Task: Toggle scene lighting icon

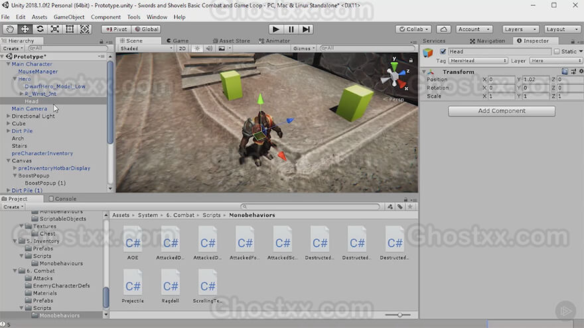Action: pyautogui.click(x=197, y=48)
